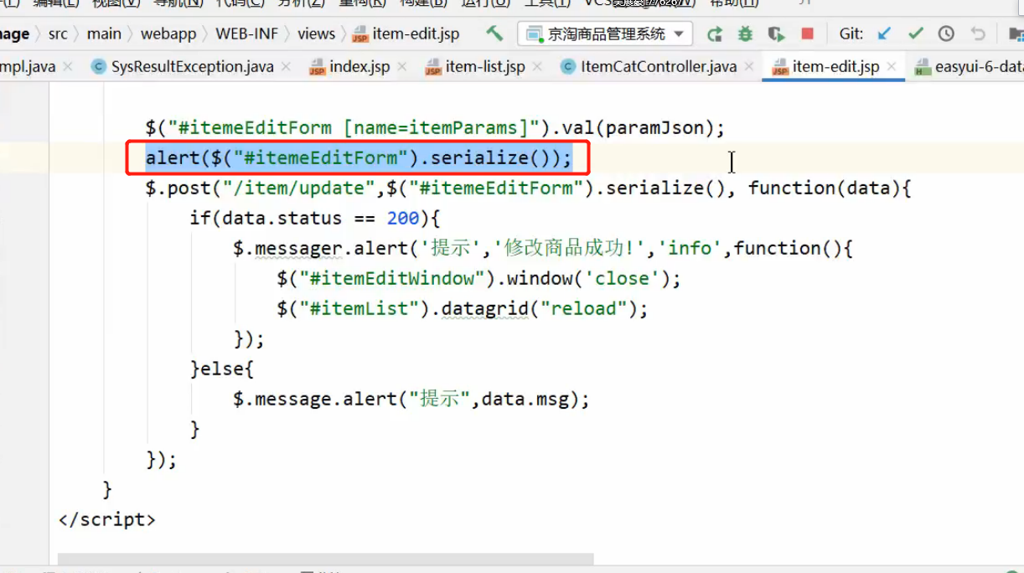Click the number 200 in code
The width and height of the screenshot is (1024, 573).
click(x=402, y=218)
